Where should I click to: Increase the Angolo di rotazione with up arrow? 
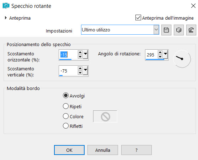pyautogui.click(x=160, y=52)
